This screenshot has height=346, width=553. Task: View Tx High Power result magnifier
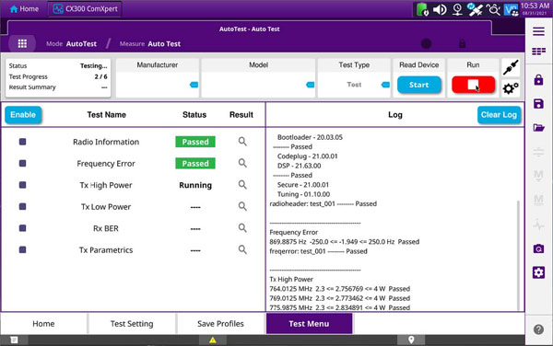(242, 185)
